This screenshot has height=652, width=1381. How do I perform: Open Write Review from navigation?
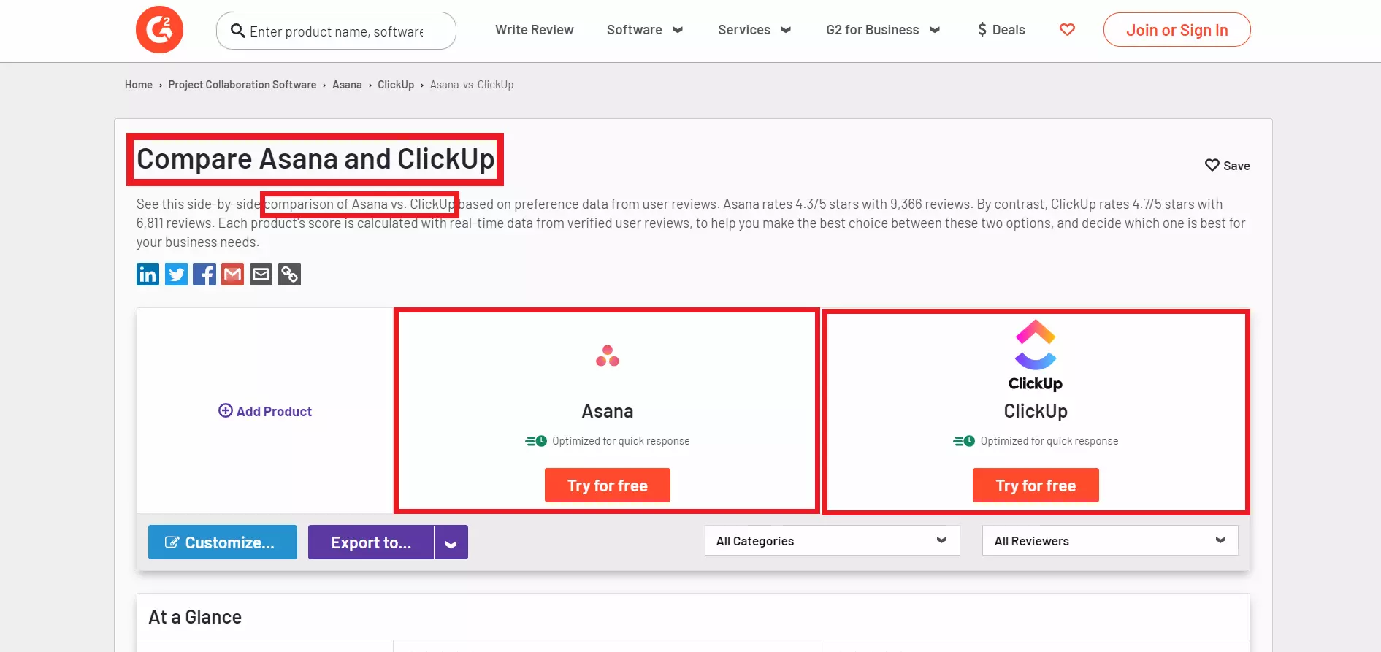[x=534, y=30]
